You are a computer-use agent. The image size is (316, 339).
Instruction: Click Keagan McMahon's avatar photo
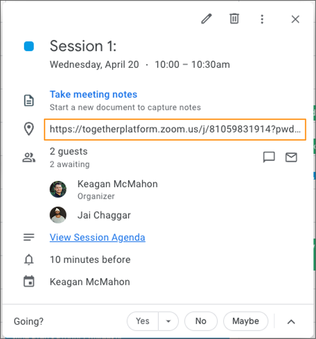(58, 189)
